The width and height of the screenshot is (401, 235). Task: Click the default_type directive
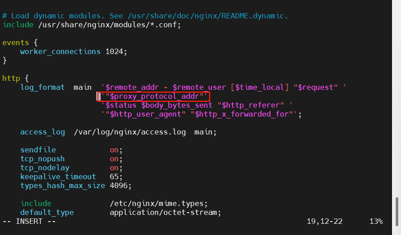[47, 213]
